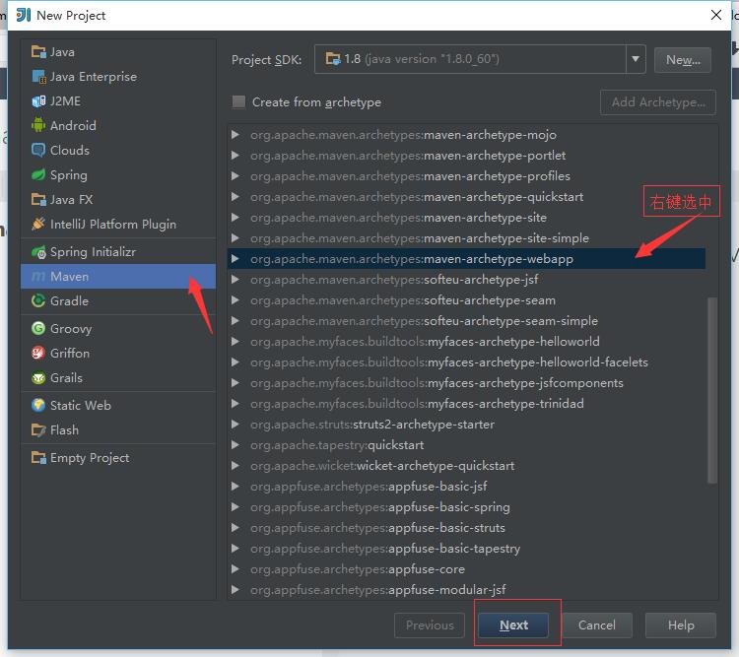This screenshot has width=739, height=657.
Task: Click New... SDK button
Action: click(x=683, y=60)
